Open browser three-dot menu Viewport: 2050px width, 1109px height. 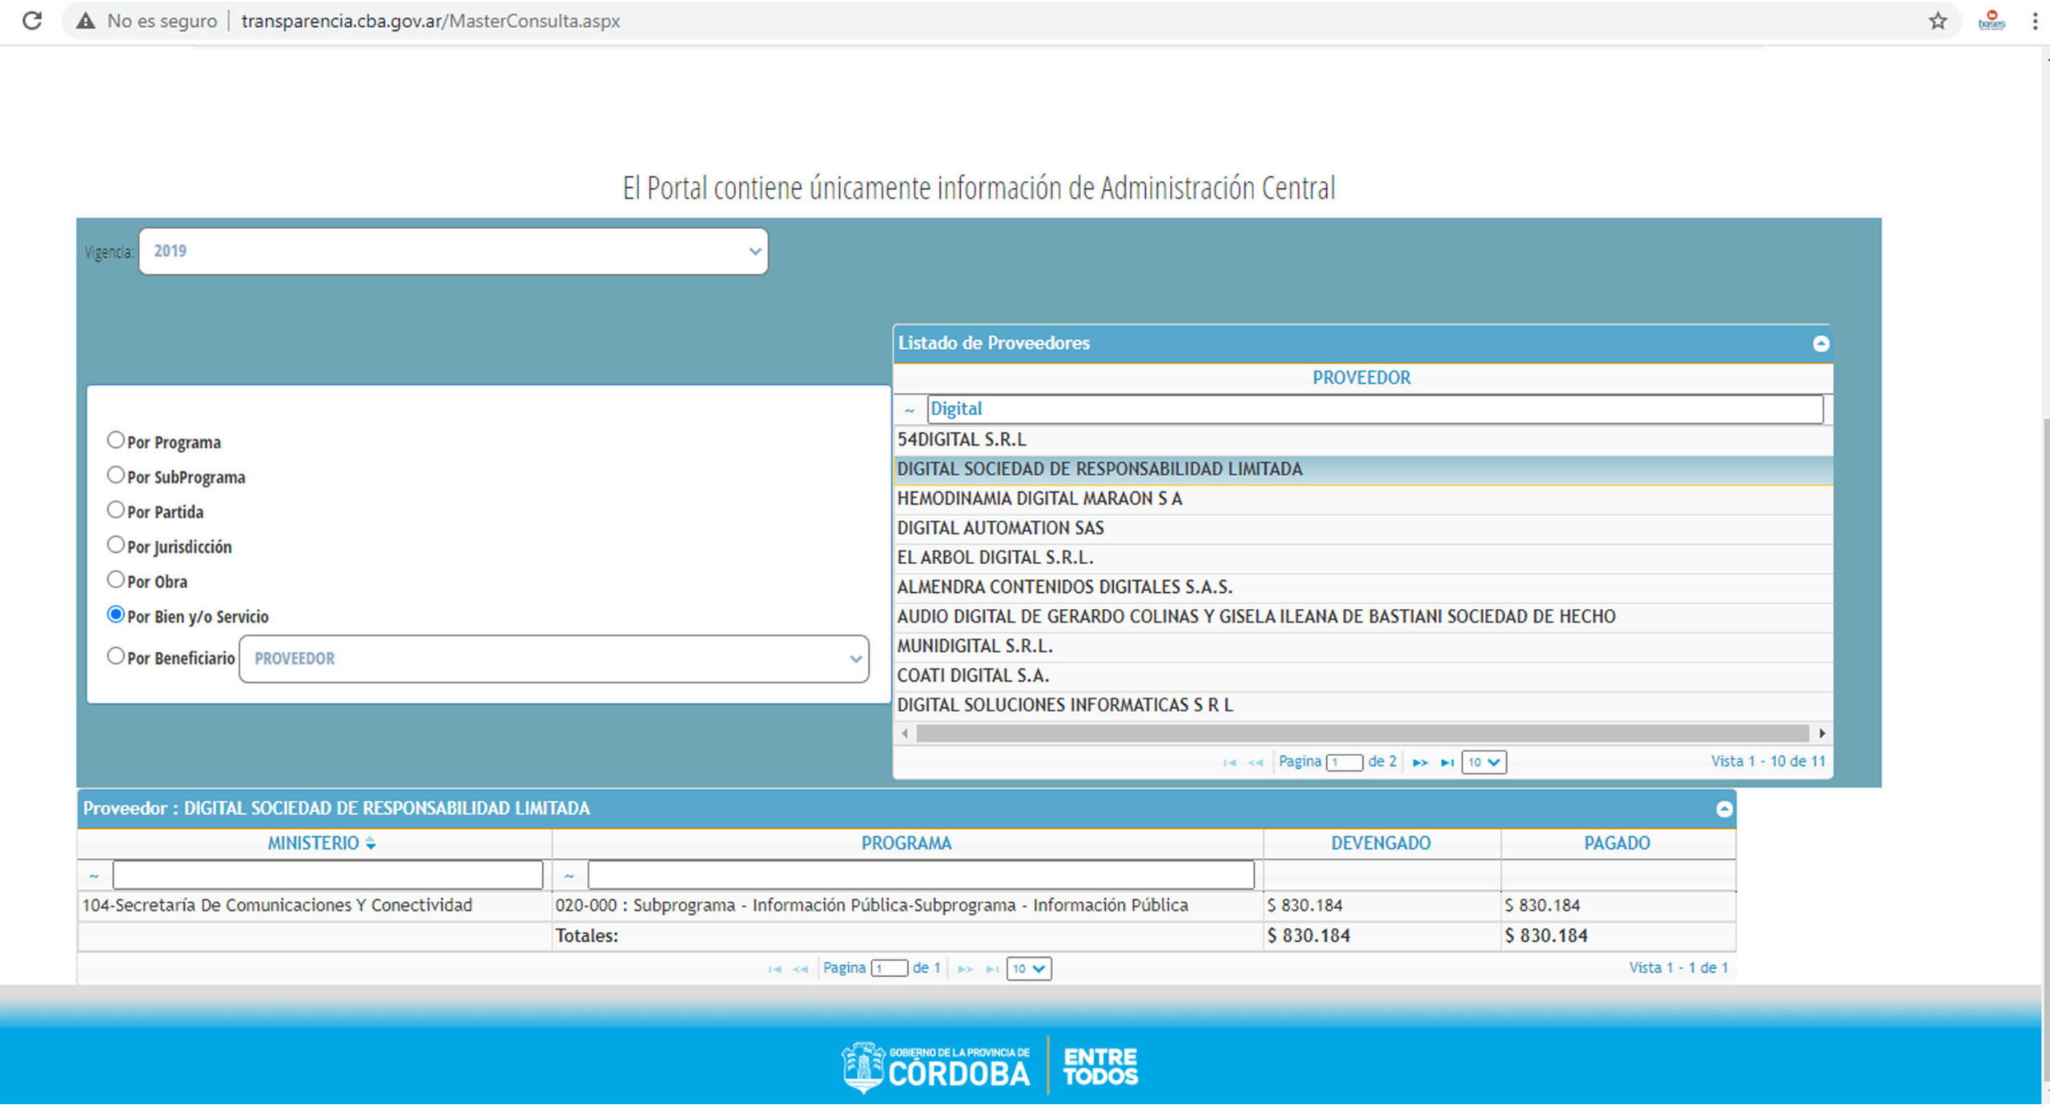(x=2034, y=21)
